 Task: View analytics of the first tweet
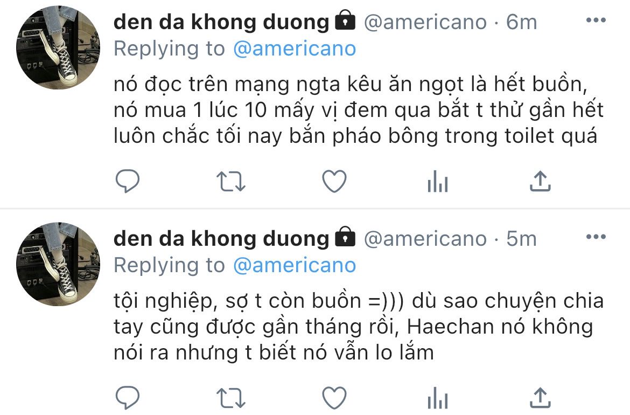coord(438,181)
